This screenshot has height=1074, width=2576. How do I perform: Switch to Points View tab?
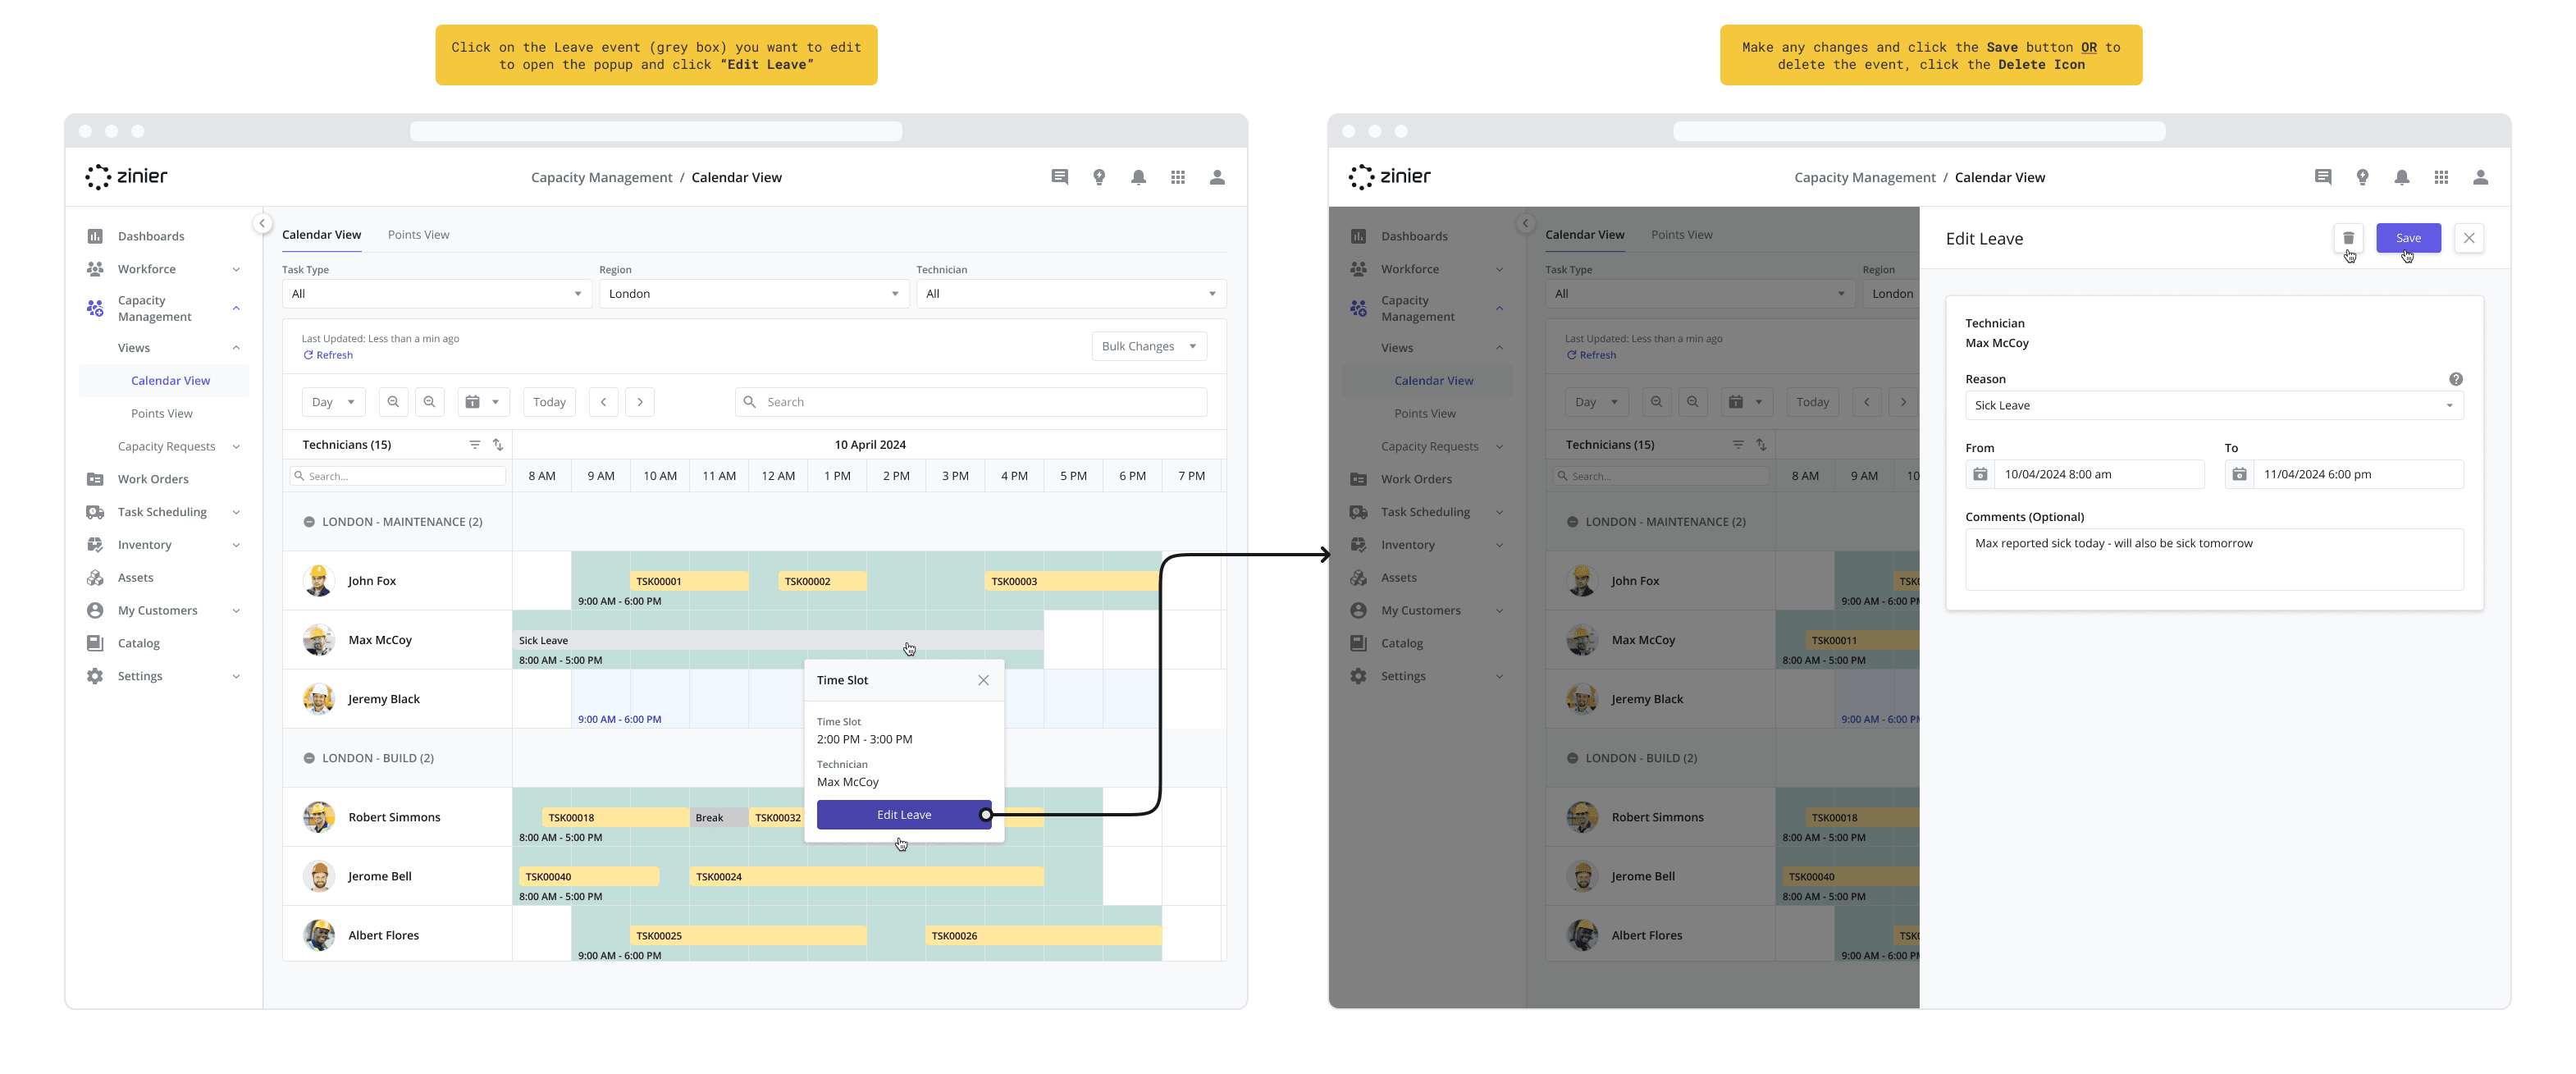(418, 233)
